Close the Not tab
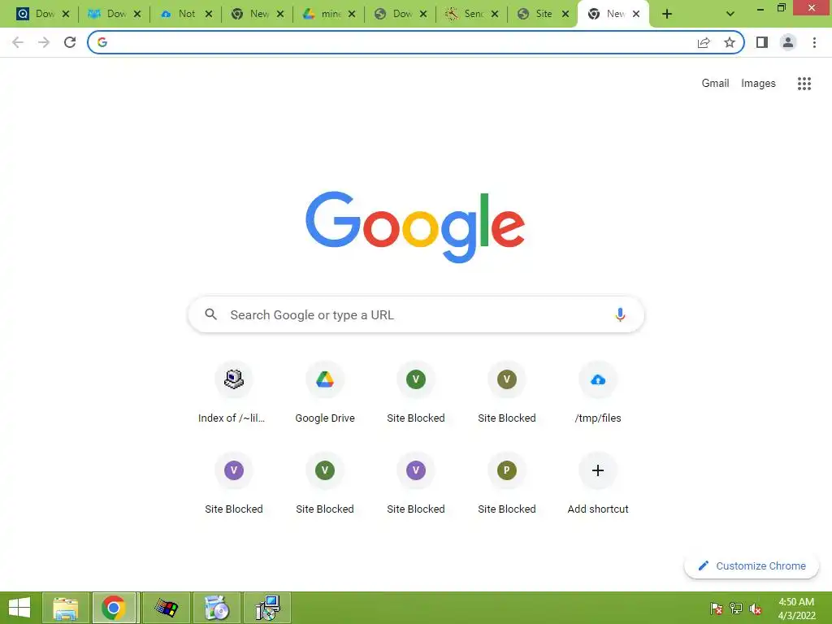Screen dimensions: 832x624 pos(209,14)
